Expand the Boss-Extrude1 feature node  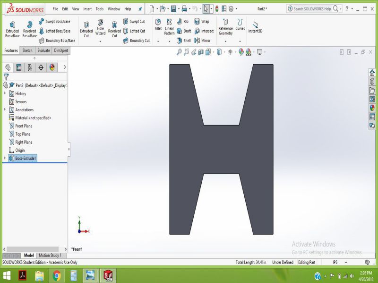click(x=5, y=158)
